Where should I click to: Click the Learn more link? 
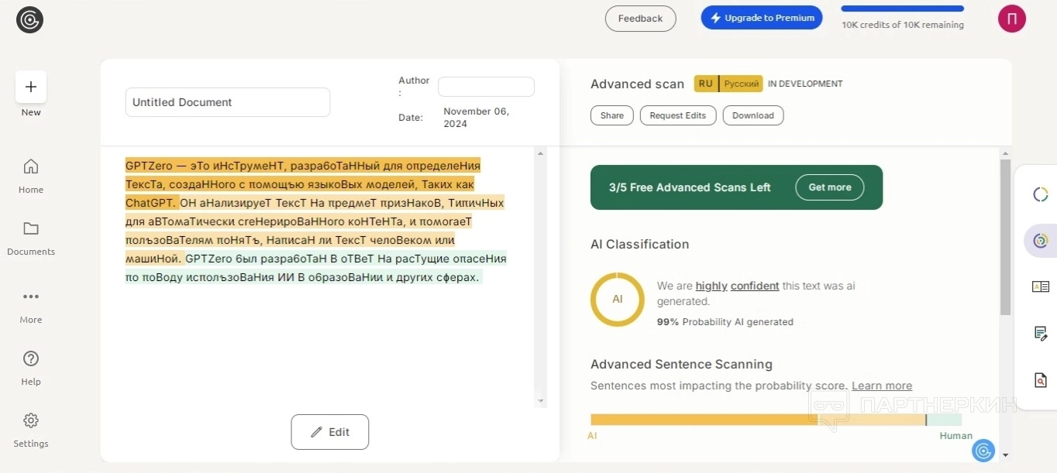coord(881,386)
